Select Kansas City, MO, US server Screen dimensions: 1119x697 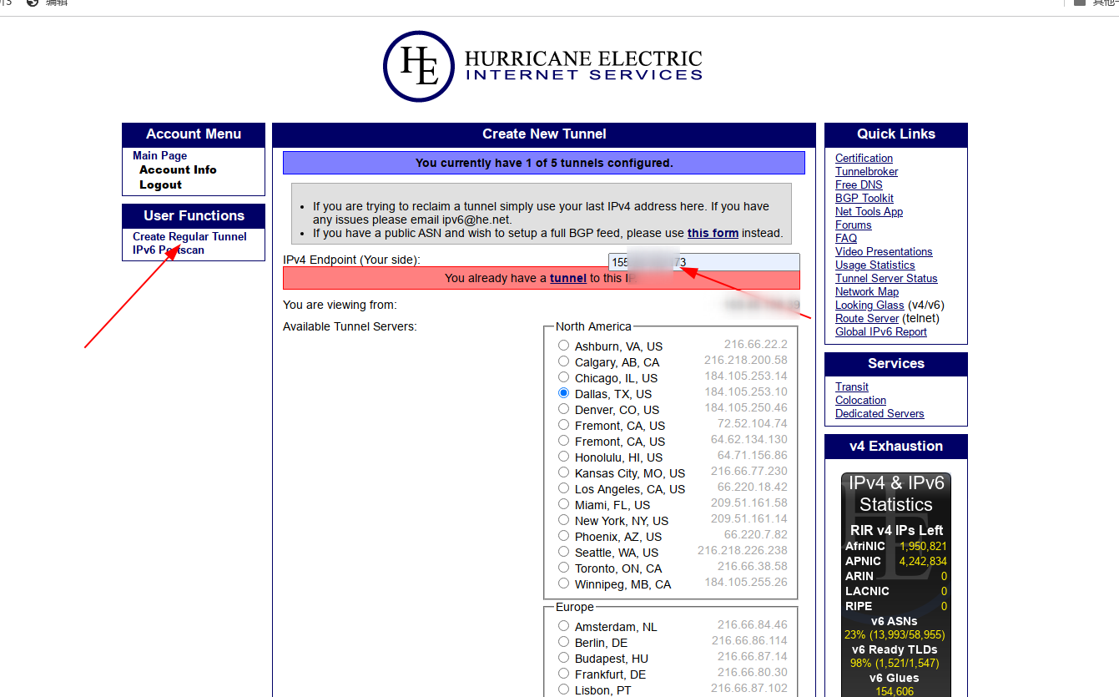(564, 472)
